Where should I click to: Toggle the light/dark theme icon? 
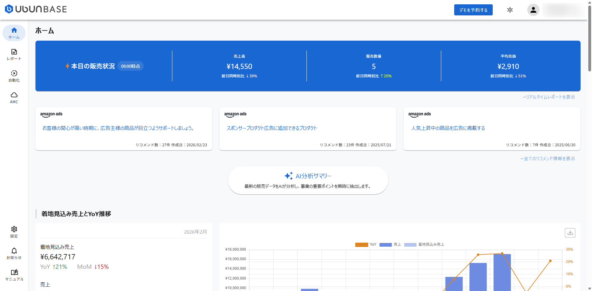[x=510, y=10]
